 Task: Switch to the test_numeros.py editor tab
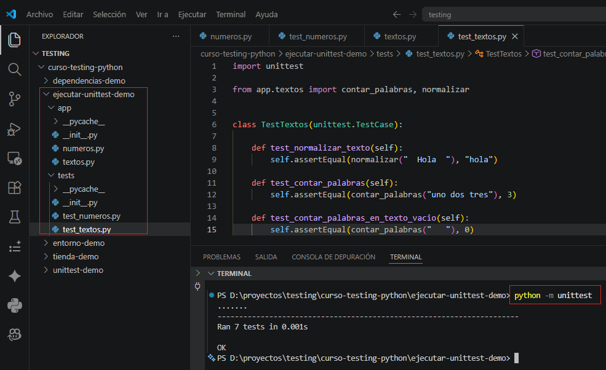(x=317, y=36)
